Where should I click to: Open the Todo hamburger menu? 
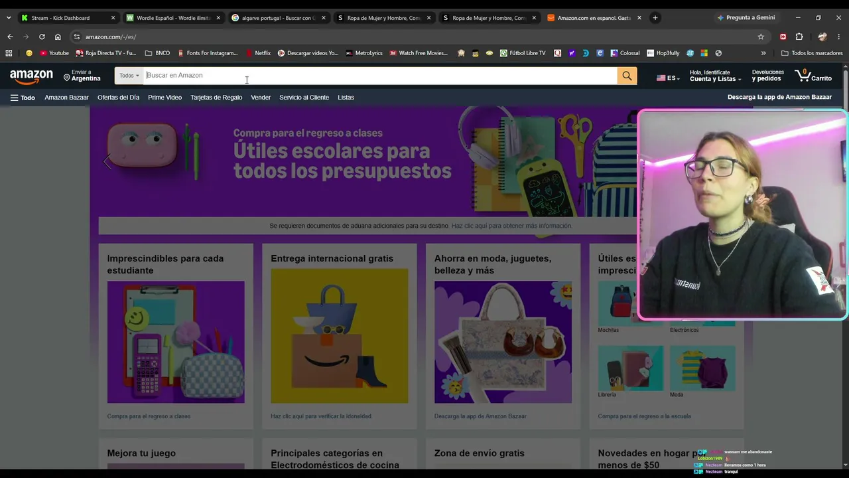point(23,98)
